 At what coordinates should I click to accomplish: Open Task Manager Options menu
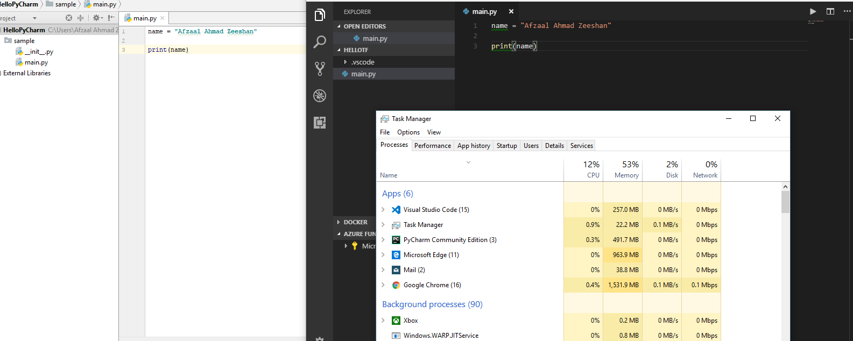point(408,132)
